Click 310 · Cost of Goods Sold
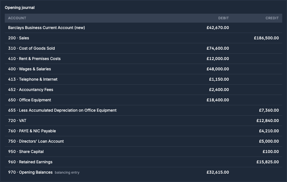The image size is (287, 182). coord(31,48)
